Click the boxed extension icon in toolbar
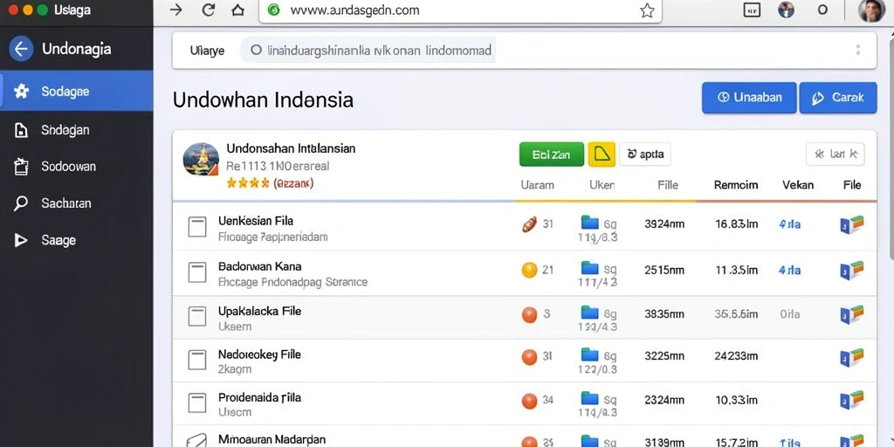This screenshot has width=894, height=447. [752, 10]
